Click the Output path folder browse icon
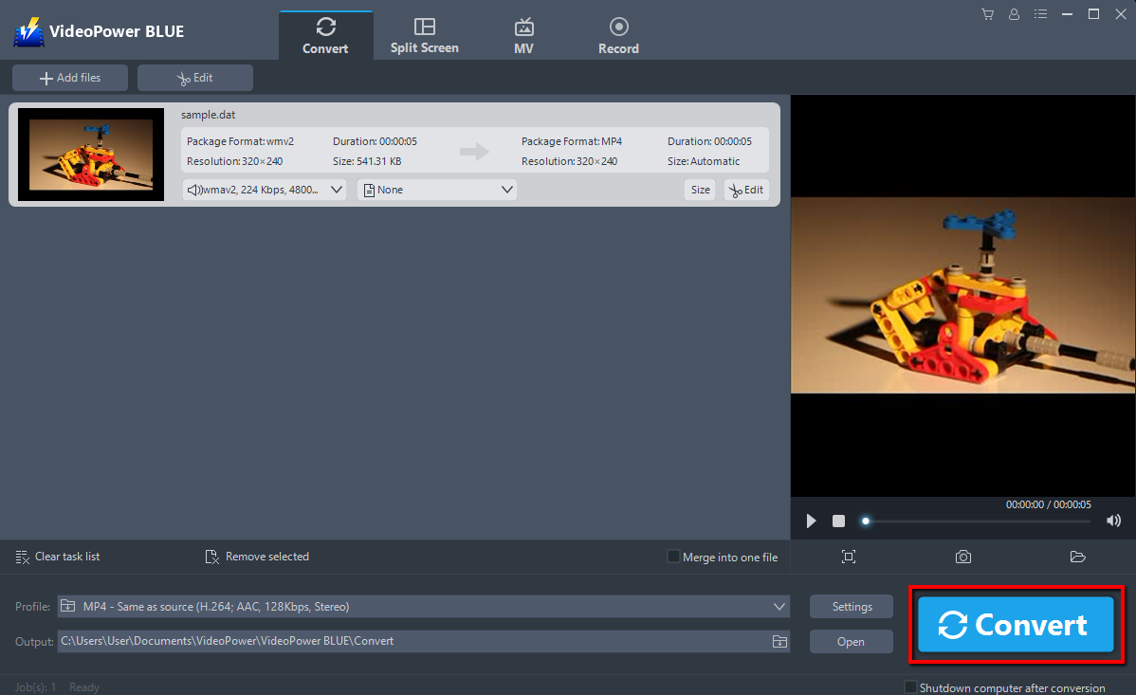This screenshot has width=1136, height=695. tap(779, 641)
